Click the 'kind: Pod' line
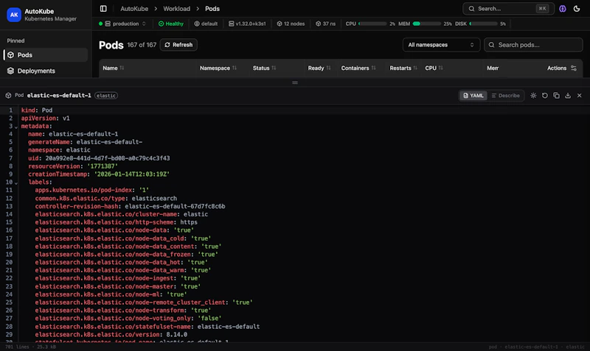Viewport: 590px width, 351px height. click(37, 110)
